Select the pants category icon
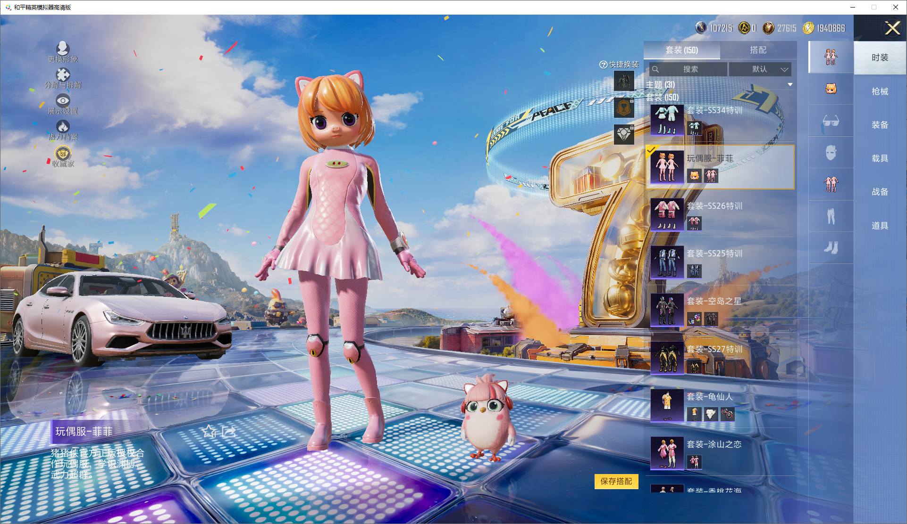This screenshot has height=524, width=907. [x=831, y=216]
